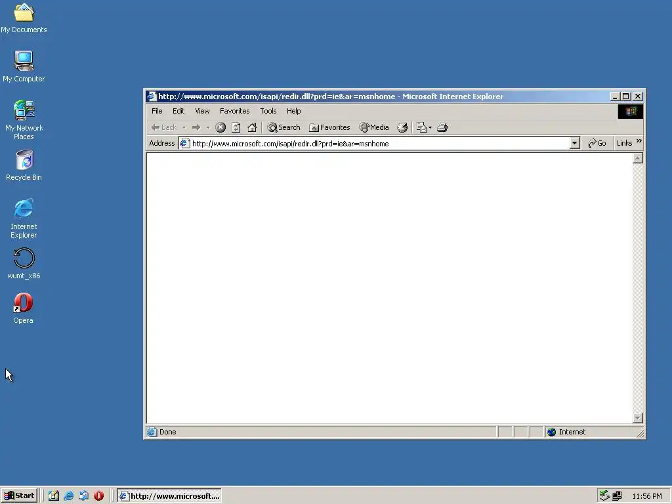This screenshot has width=672, height=504.
Task: Click the Show Desktop quick launch icon
Action: pos(54,496)
